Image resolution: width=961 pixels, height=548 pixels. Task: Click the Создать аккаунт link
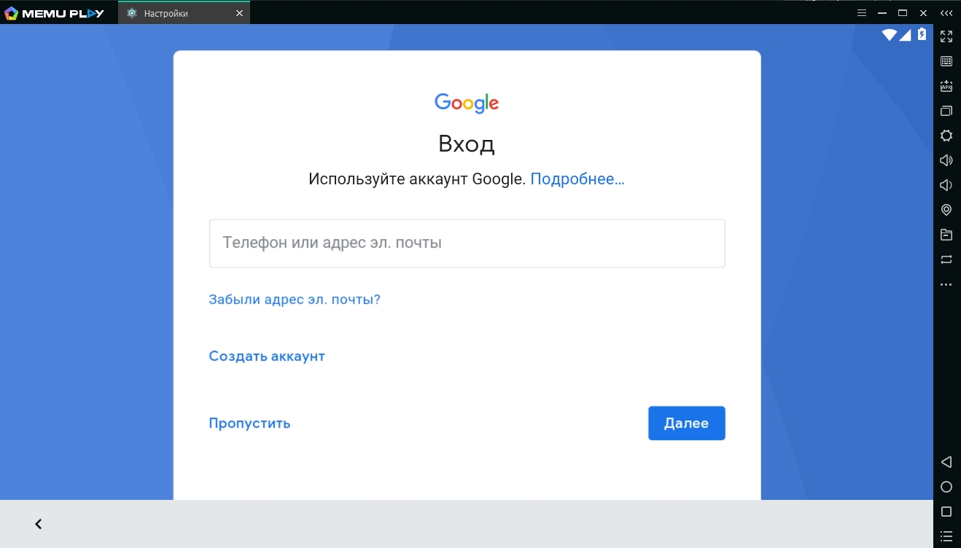[267, 356]
